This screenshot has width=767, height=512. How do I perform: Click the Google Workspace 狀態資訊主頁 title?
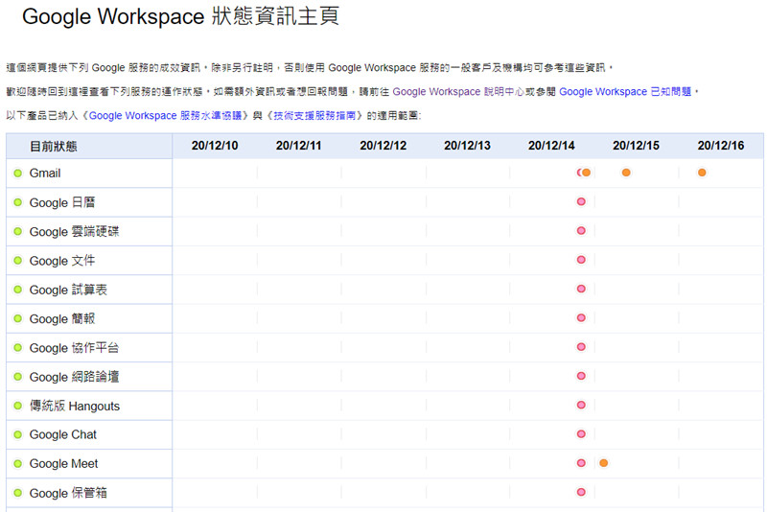click(x=180, y=16)
